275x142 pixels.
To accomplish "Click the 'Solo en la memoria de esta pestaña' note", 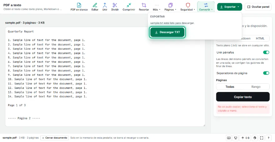I will coord(110,138).
